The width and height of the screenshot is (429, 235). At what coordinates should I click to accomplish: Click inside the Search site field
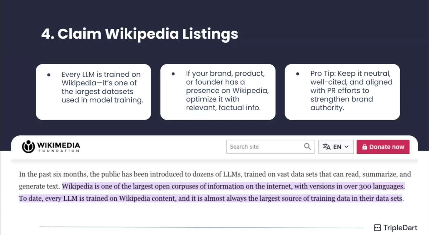[x=263, y=146]
